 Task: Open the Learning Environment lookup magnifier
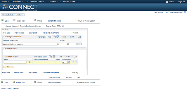[58, 44]
